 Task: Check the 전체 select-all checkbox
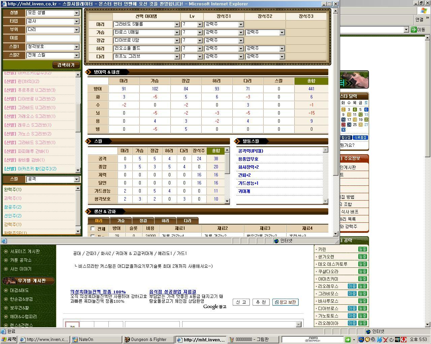pos(93,229)
